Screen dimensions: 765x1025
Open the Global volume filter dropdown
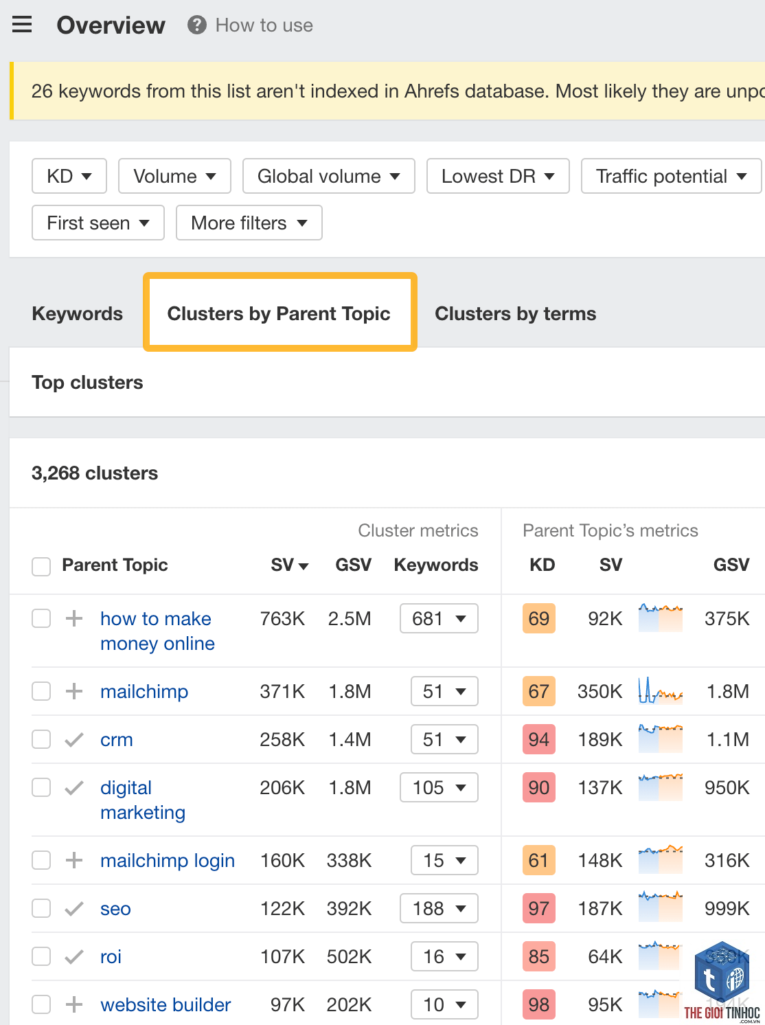click(329, 176)
